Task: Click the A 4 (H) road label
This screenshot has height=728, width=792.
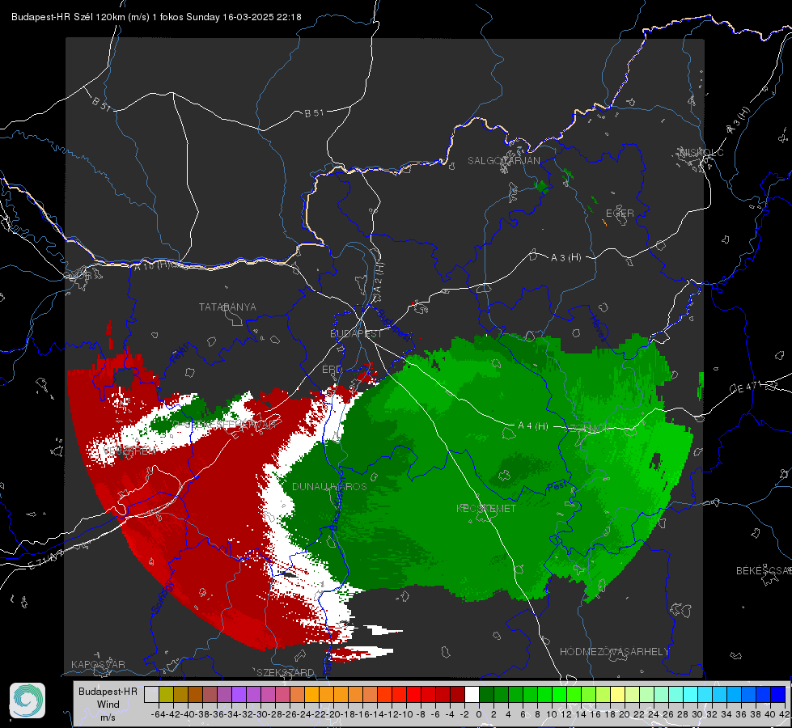Action: click(x=533, y=426)
